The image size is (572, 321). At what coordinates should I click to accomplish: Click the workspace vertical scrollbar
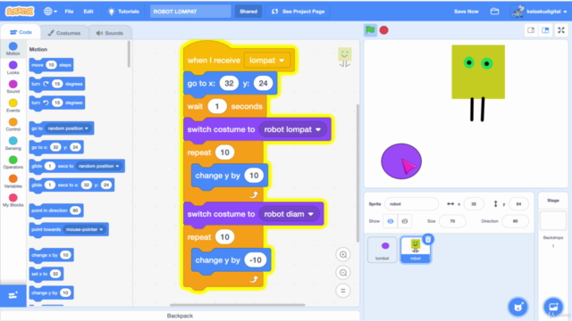(x=357, y=173)
